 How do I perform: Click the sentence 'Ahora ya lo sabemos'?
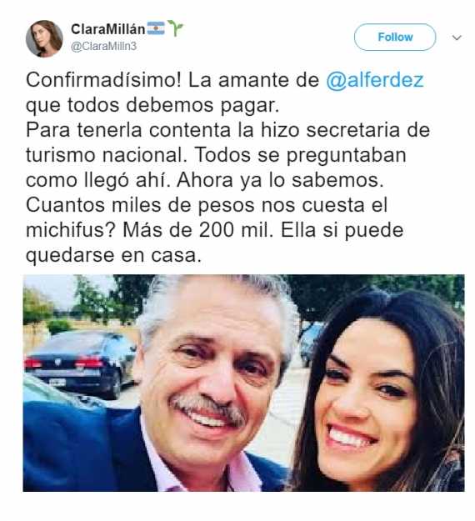click(x=280, y=180)
